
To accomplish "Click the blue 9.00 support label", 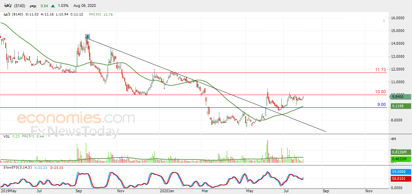I will 382,104.
